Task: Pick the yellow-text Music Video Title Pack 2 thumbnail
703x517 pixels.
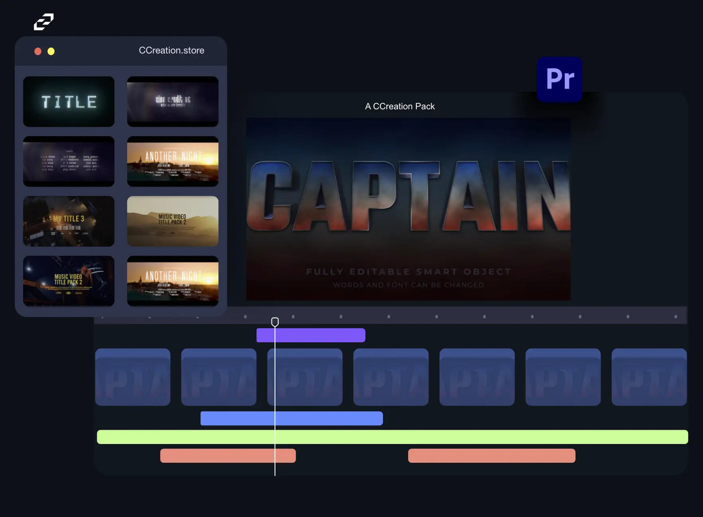Action: click(x=69, y=281)
